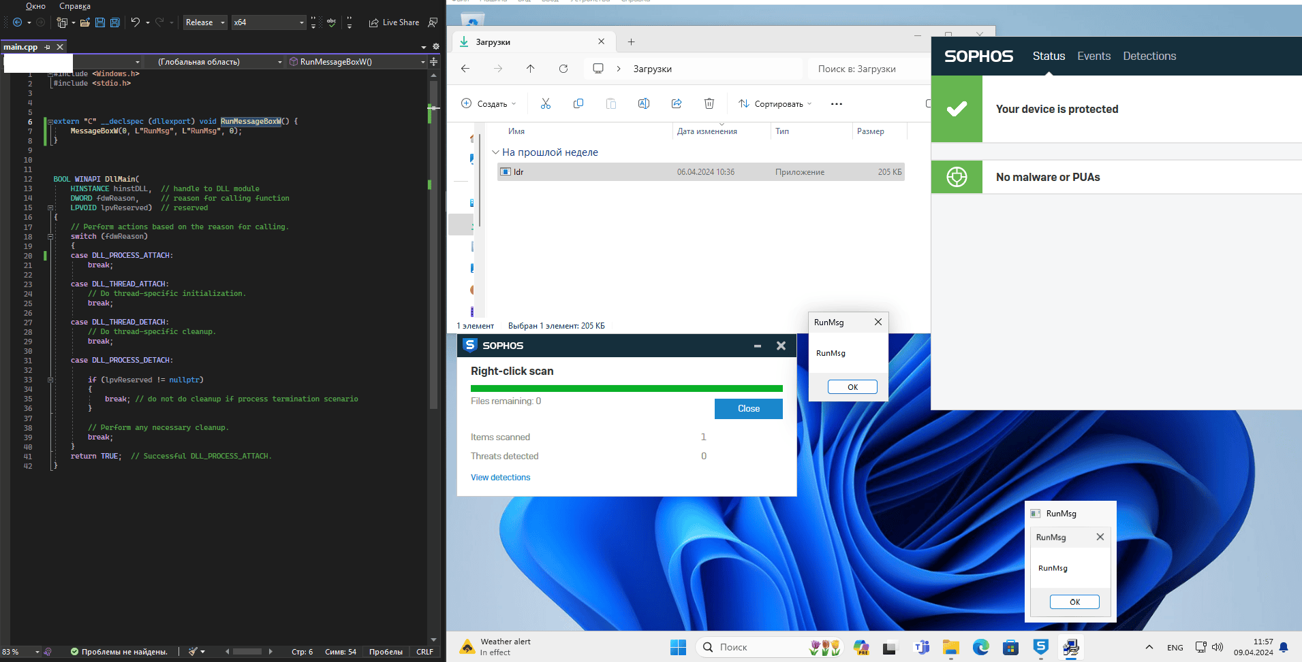Open File Explorer from the taskbar
The width and height of the screenshot is (1302, 662).
[950, 648]
